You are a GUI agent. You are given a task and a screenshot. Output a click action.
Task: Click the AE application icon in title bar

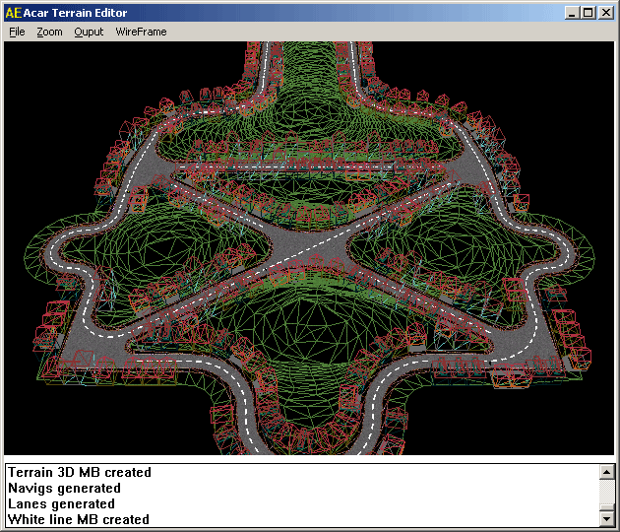pos(14,13)
